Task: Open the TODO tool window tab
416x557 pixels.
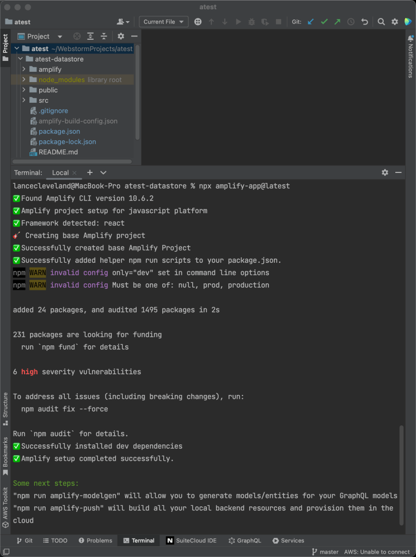Action: (x=55, y=540)
